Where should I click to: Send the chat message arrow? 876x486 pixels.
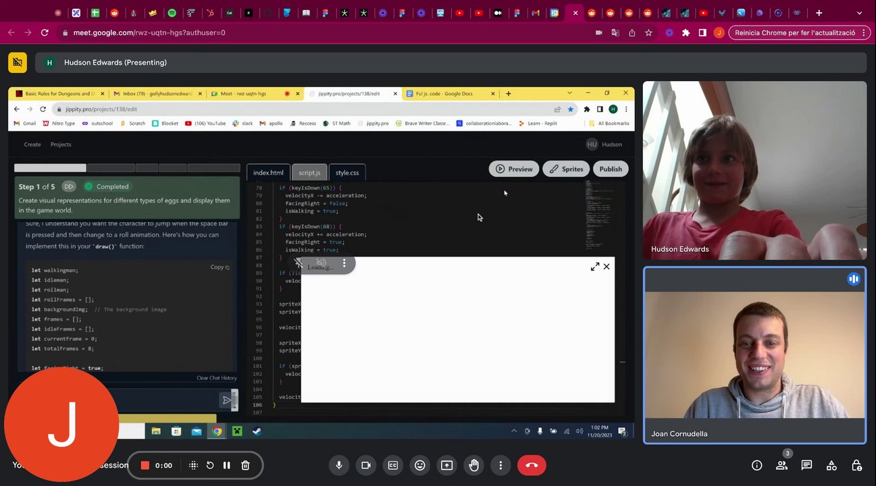click(x=227, y=400)
